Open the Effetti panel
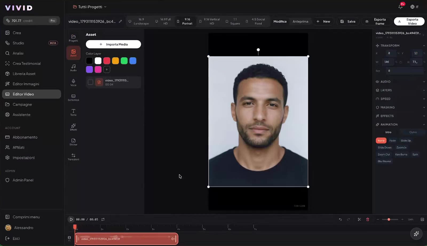 tap(73, 127)
